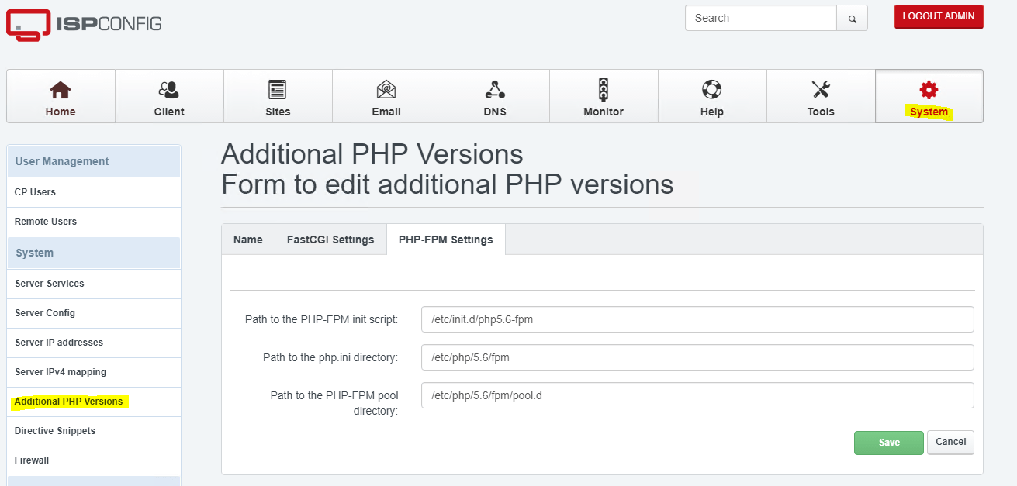Focus the PHP-FPM init script path field
Image resolution: width=1017 pixels, height=486 pixels.
(697, 319)
